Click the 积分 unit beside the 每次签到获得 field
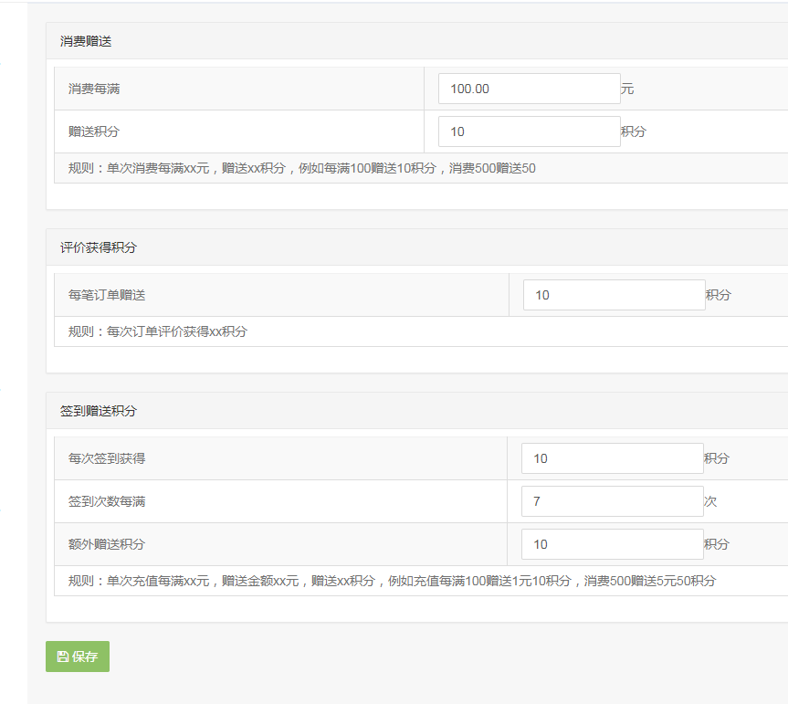 [x=717, y=458]
